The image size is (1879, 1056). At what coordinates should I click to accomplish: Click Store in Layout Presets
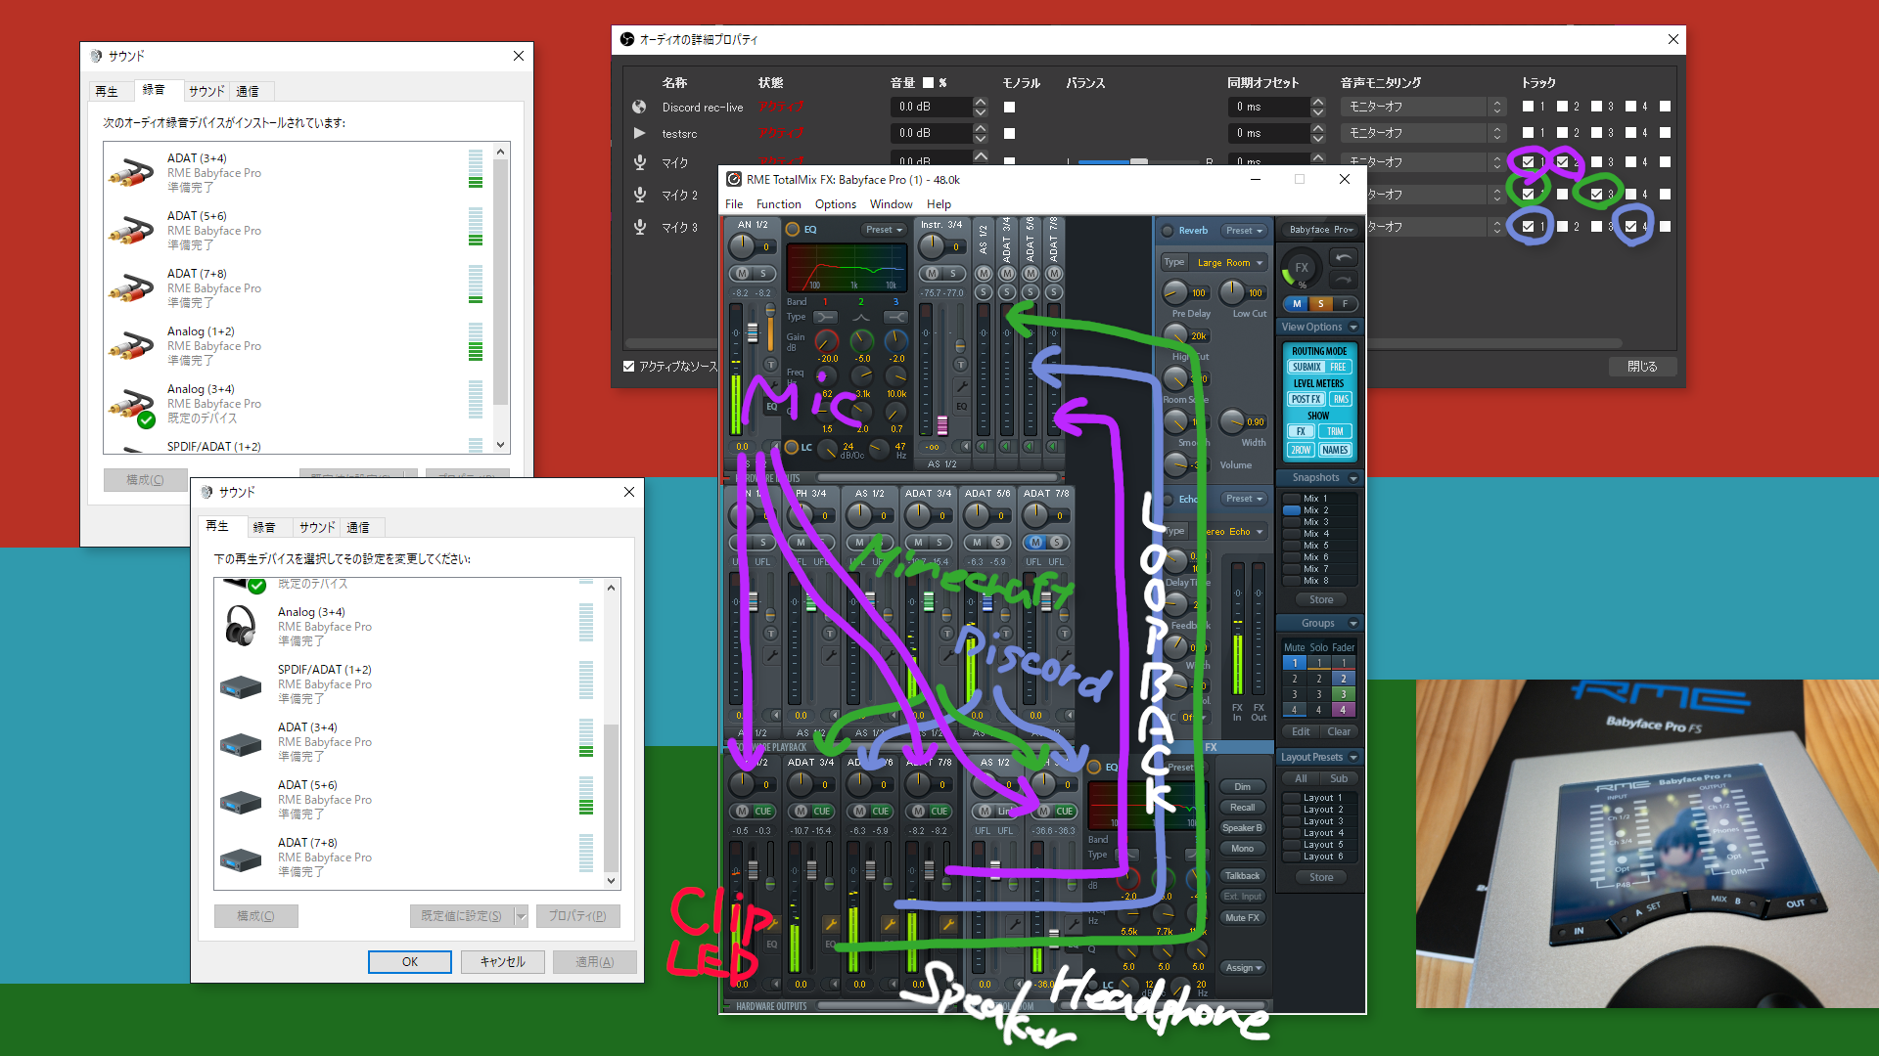tap(1319, 877)
